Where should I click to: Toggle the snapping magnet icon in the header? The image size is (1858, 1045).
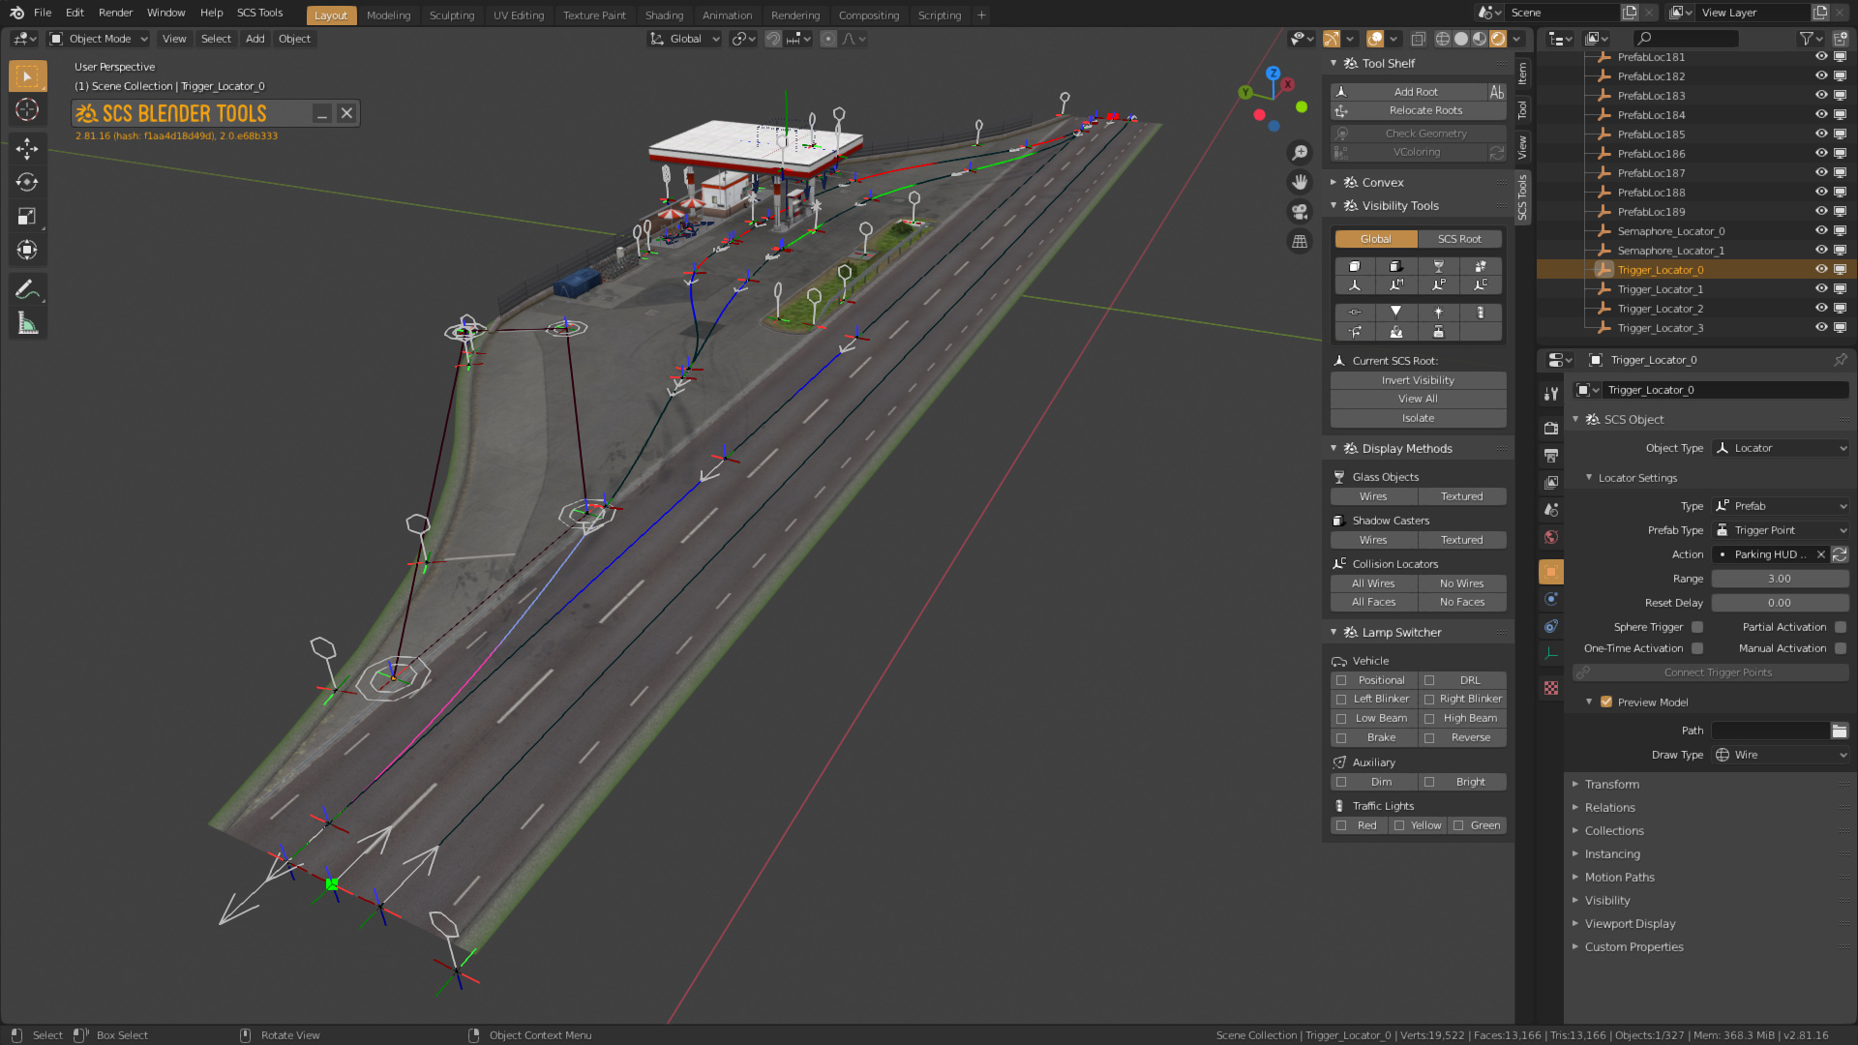771,39
